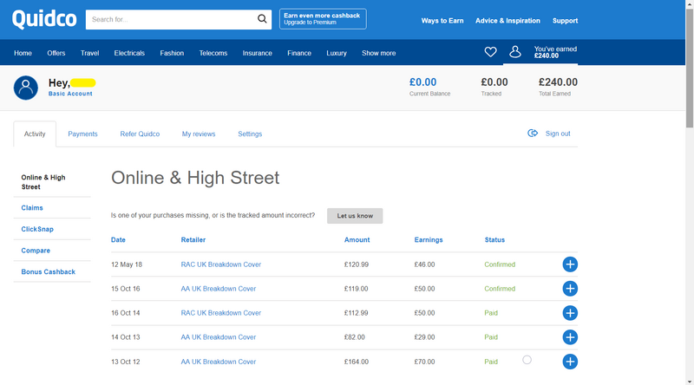Expand the 16 Oct 14 RAC transaction
Viewport: 694px width, 385px height.
(x=570, y=313)
